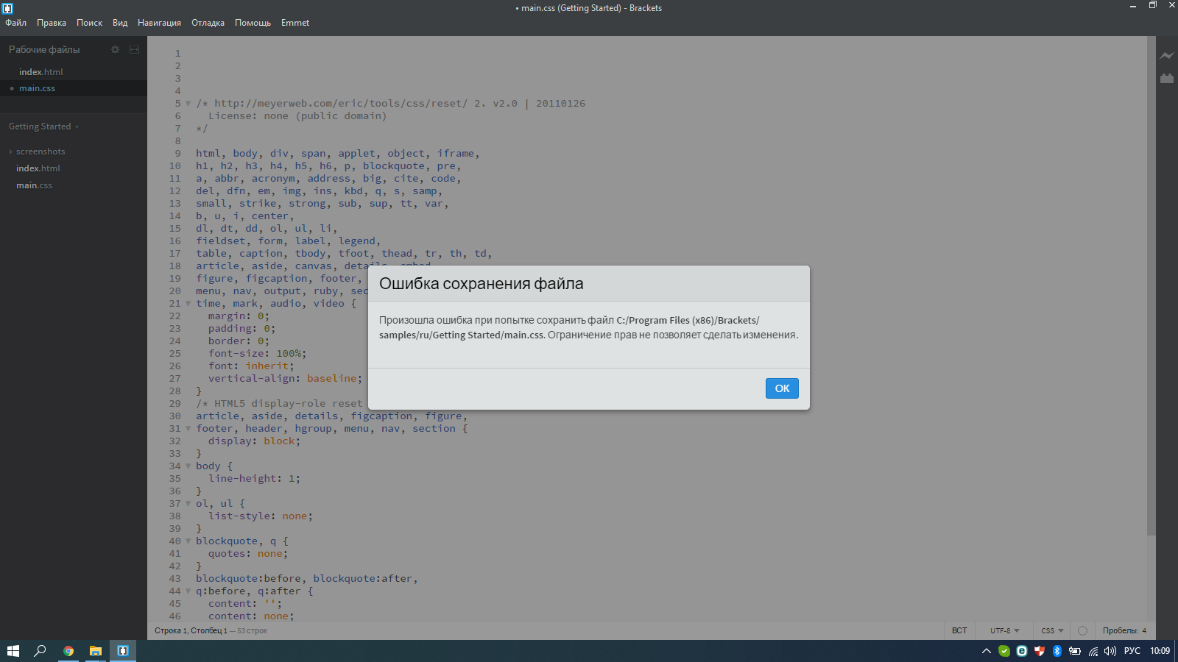This screenshot has height=662, width=1178.
Task: Open Windows taskbar search
Action: click(x=40, y=651)
